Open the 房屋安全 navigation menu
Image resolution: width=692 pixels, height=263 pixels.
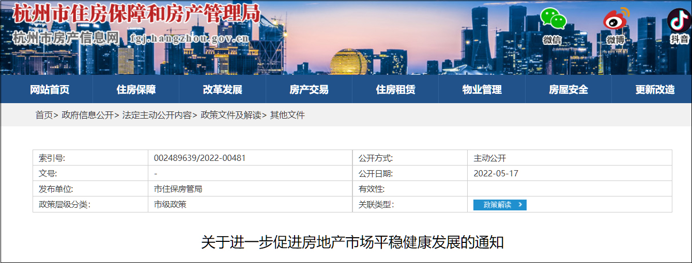tap(568, 89)
